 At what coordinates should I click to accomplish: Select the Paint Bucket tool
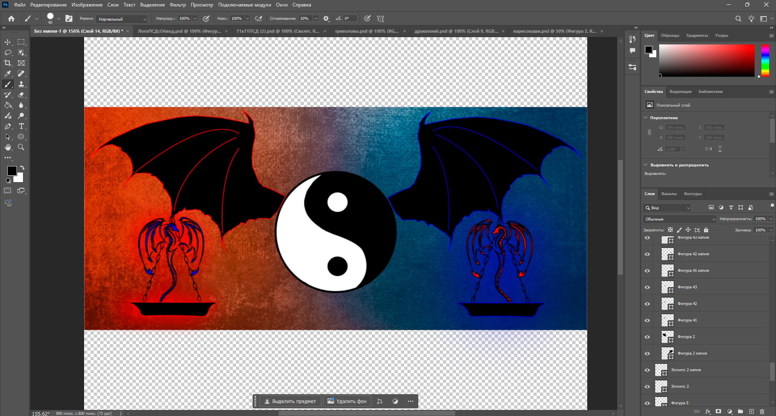click(x=8, y=105)
